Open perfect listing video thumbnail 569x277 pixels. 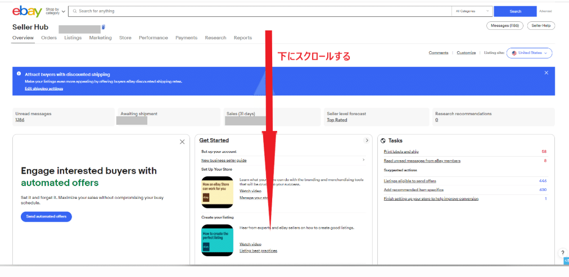click(217, 240)
